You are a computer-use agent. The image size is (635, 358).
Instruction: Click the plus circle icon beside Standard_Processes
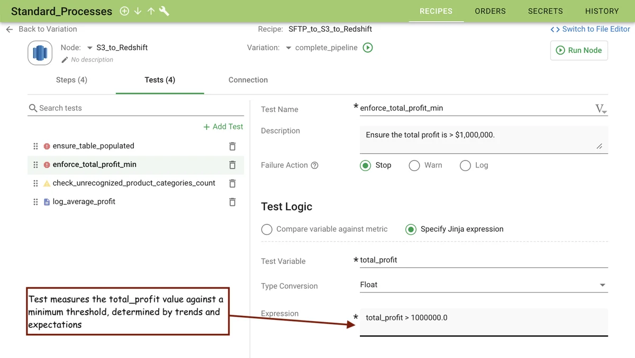124,11
